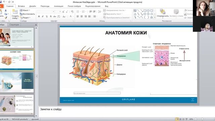
Task: Open the Показ слайдов ribbon tab
Action: click(74, 6)
